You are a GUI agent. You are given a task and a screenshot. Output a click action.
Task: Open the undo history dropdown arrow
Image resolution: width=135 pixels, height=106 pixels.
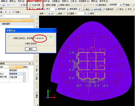(11, 5)
